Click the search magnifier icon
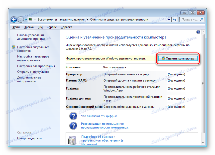The width and height of the screenshot is (215, 155). pos(202,20)
